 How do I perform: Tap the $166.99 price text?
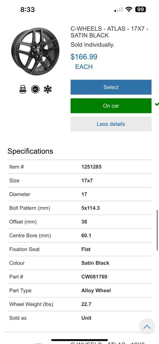point(84,57)
